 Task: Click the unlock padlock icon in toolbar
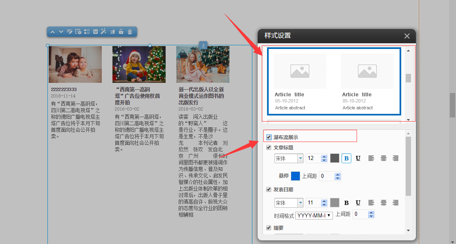point(121,32)
